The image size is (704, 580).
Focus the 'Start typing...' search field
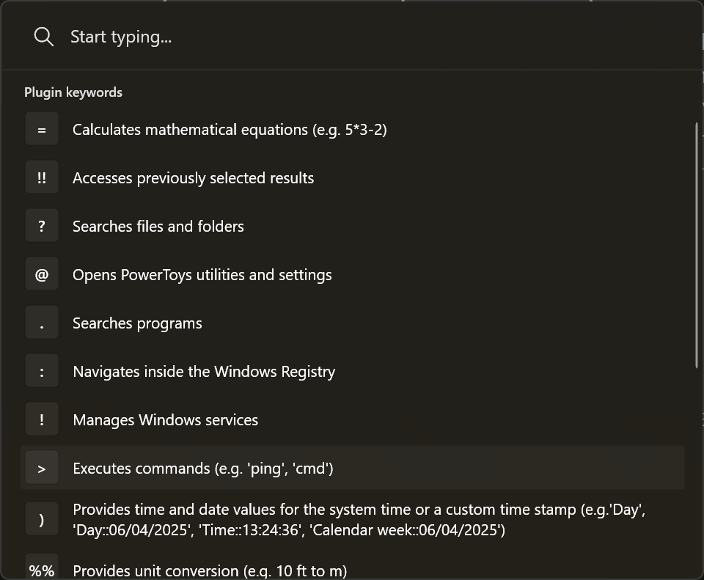coord(293,37)
